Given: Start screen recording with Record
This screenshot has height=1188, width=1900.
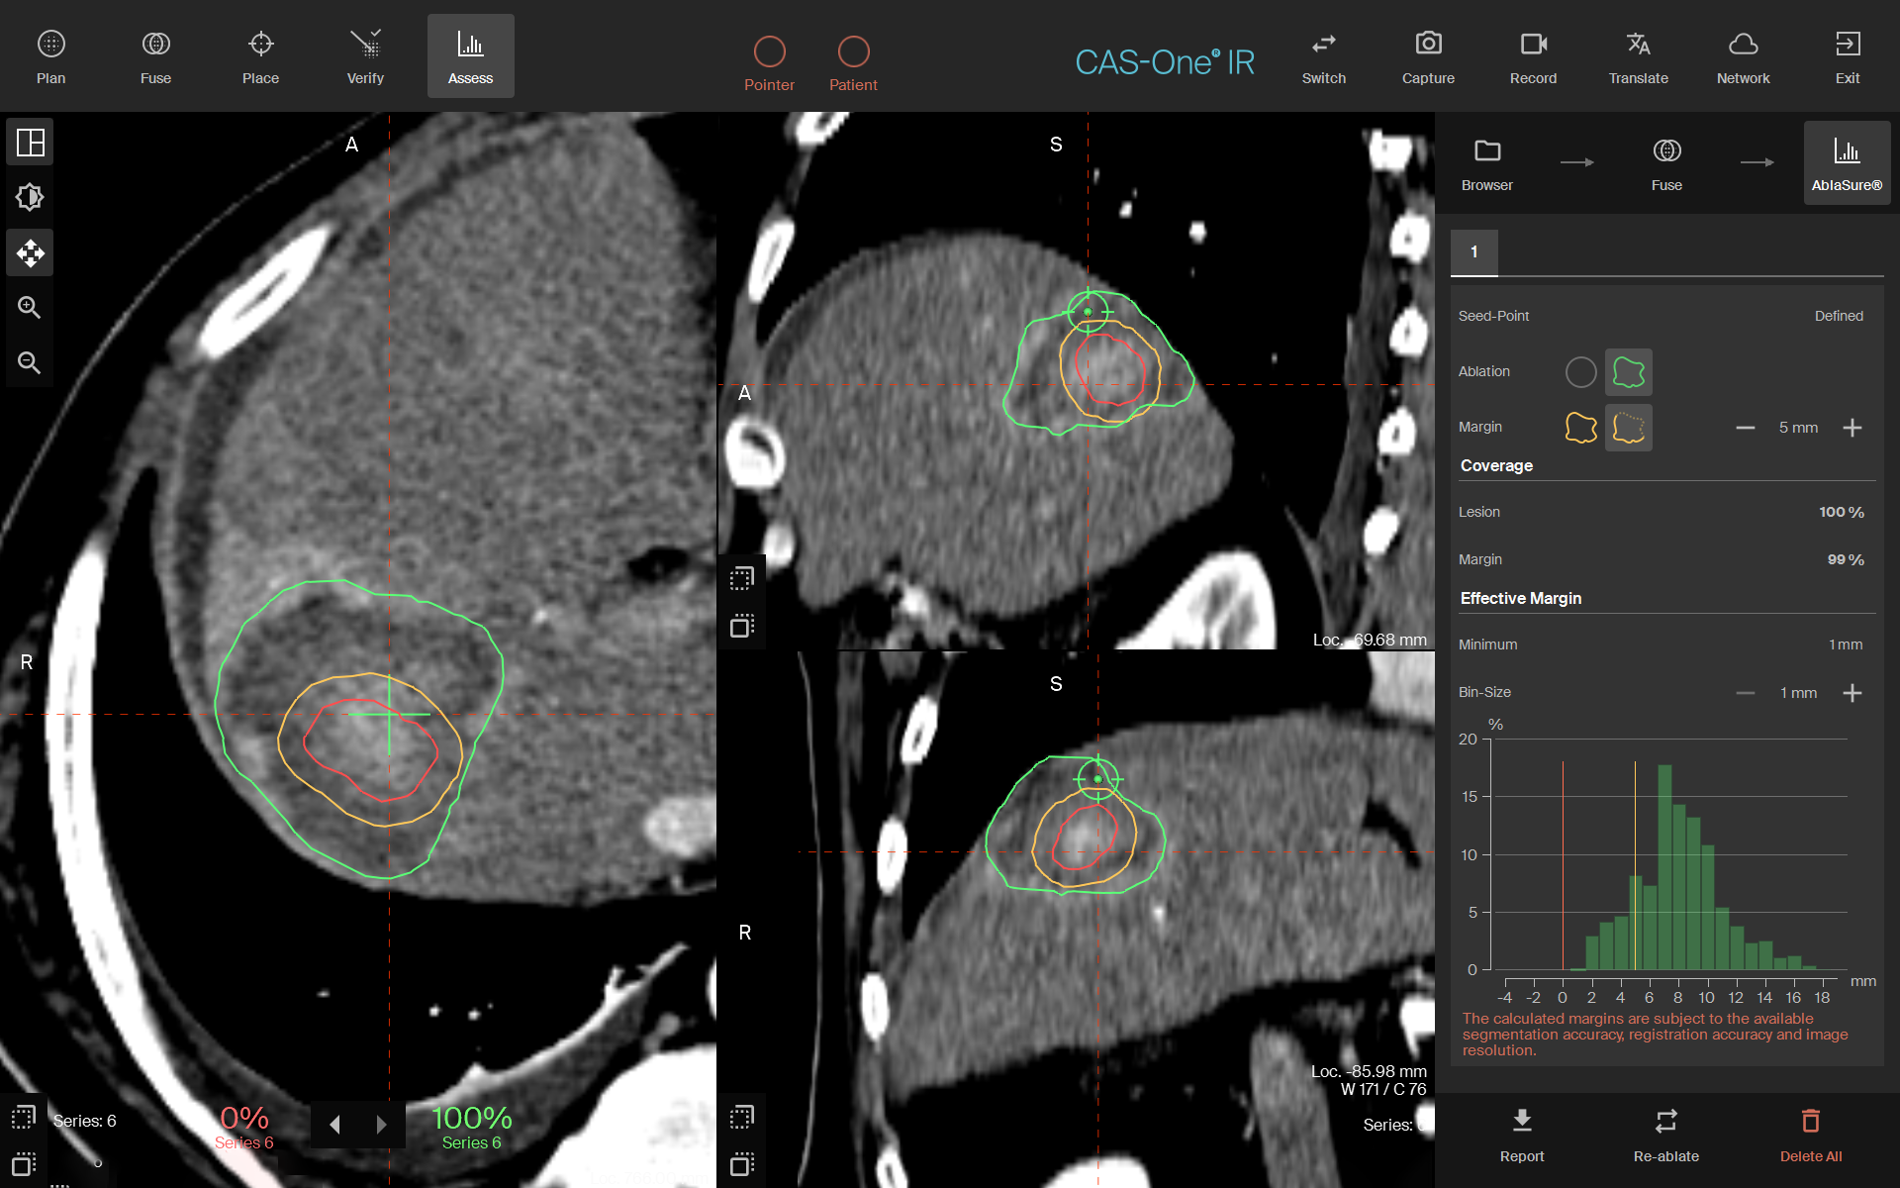Looking at the screenshot, I should 1533,56.
